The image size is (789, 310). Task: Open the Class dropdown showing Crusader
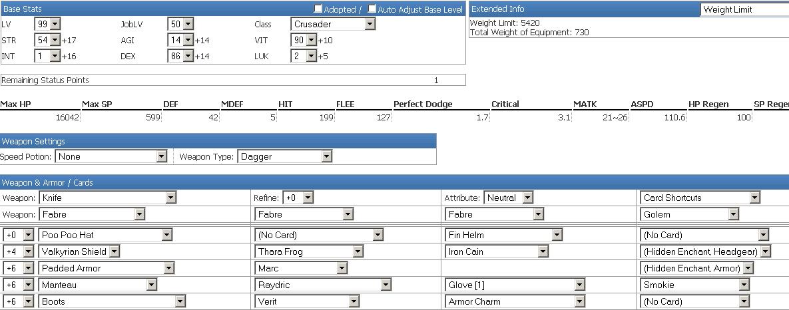tap(333, 24)
